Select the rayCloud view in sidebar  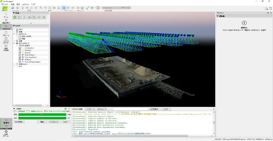[6, 27]
